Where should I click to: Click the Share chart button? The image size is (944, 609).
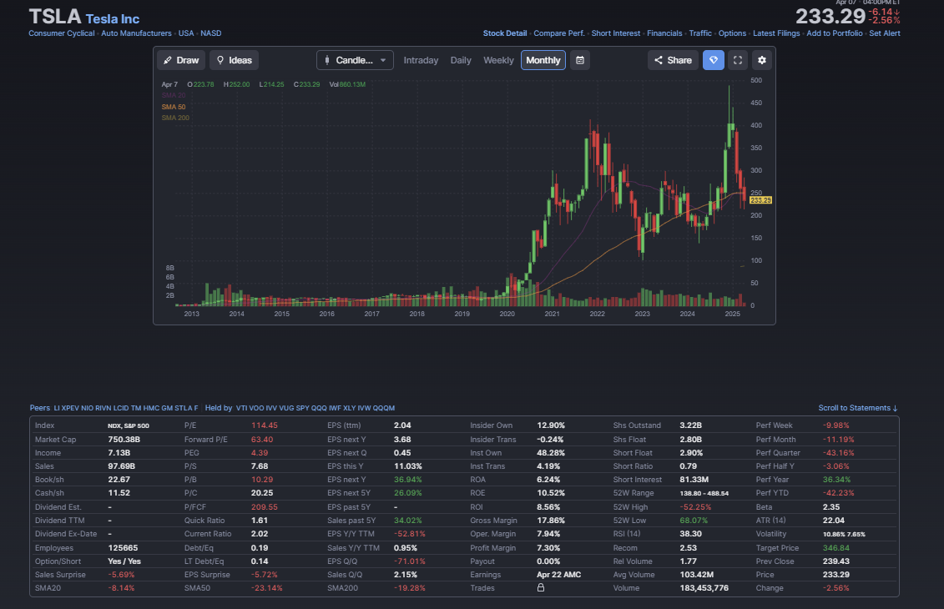click(673, 60)
